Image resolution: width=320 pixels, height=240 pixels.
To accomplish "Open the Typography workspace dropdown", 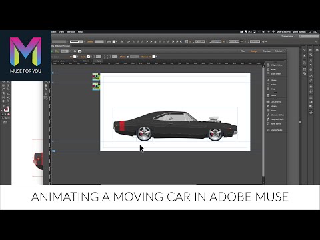I will [289, 36].
